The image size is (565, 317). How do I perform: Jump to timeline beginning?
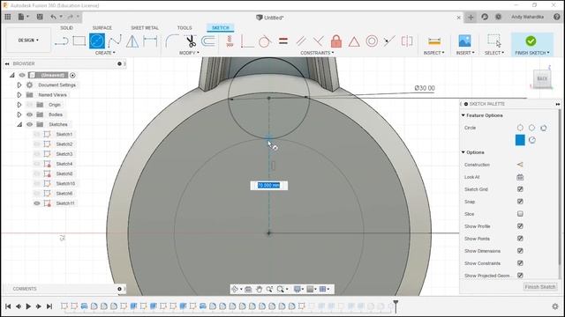8,306
